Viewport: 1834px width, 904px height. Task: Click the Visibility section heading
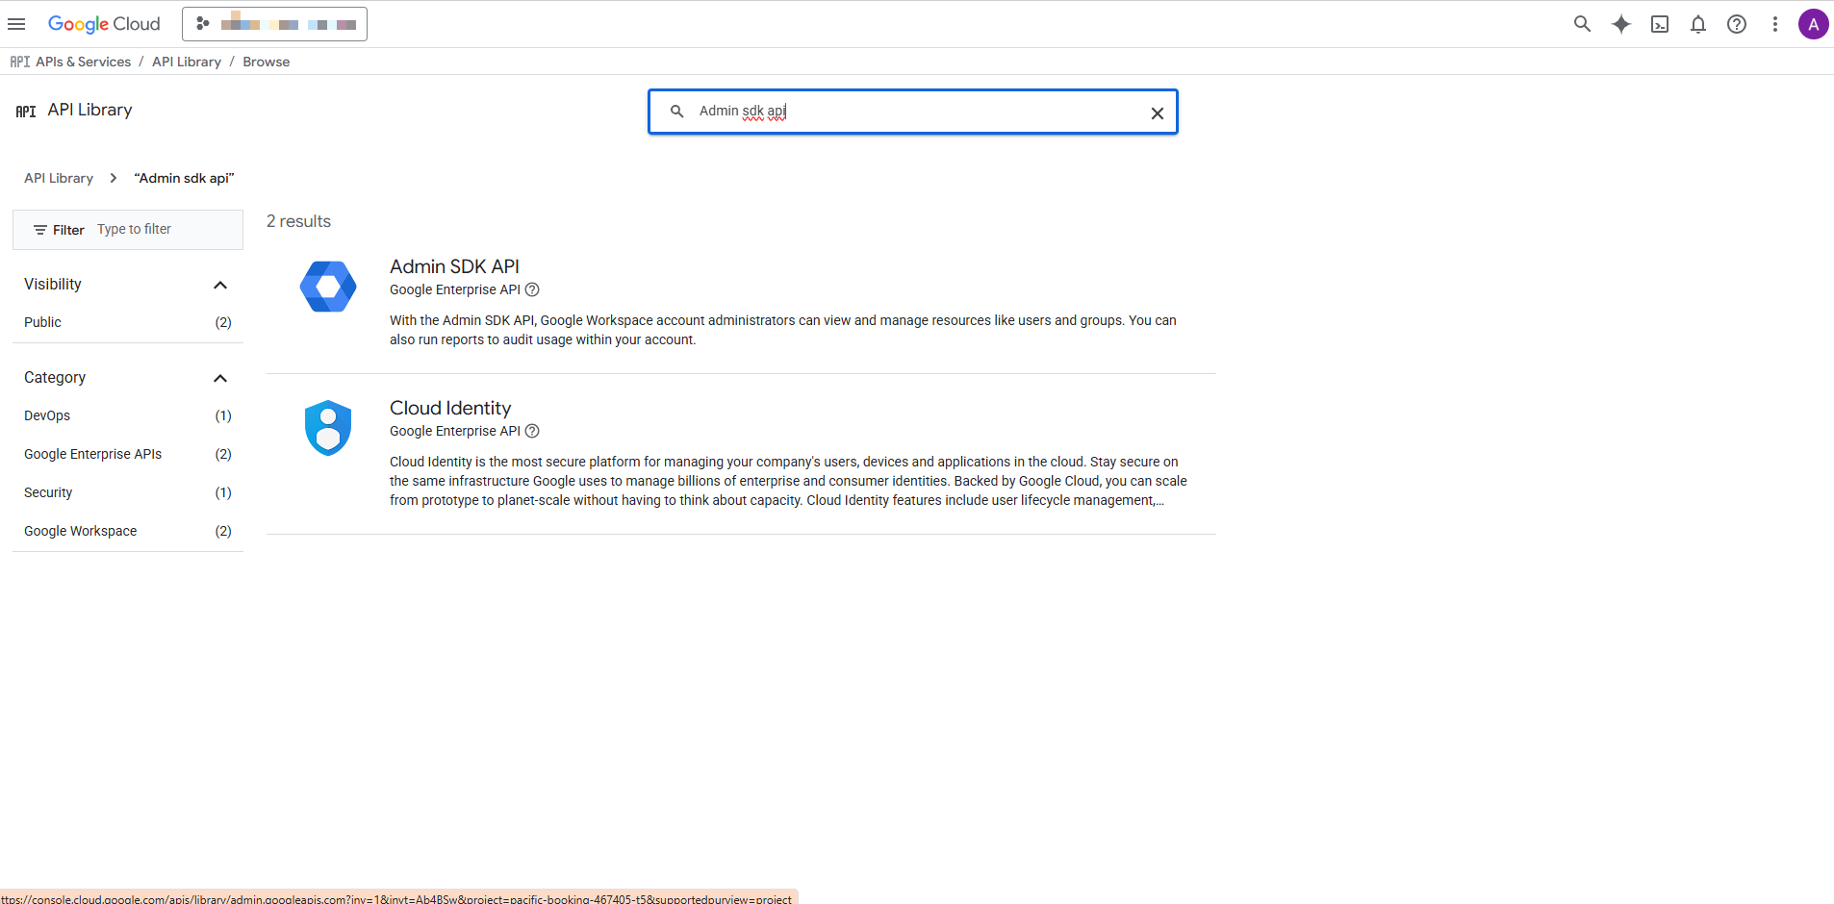pos(53,284)
